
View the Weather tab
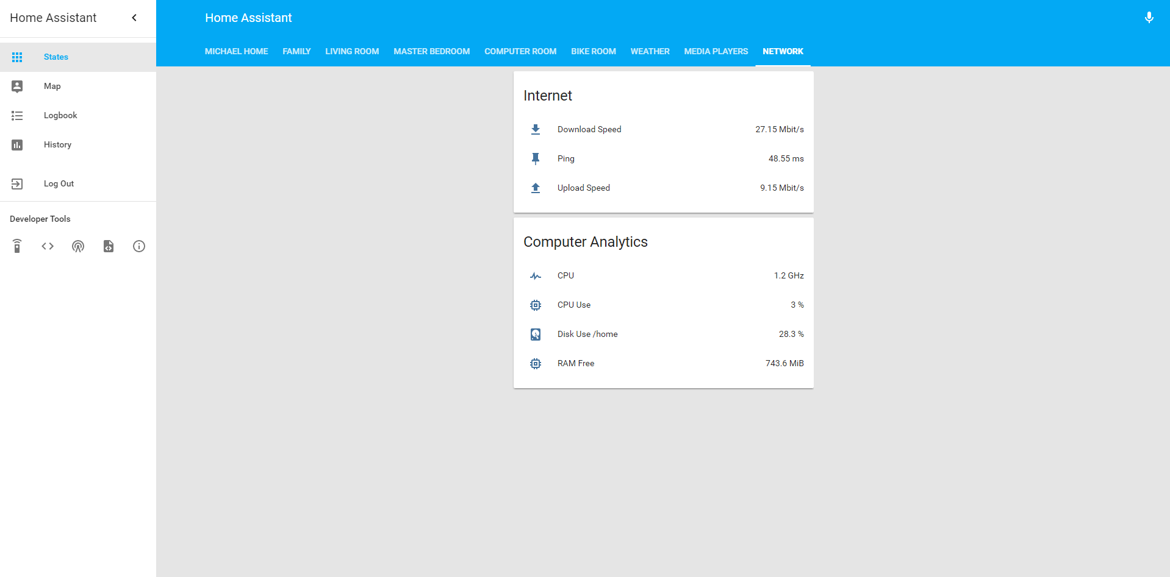(650, 52)
